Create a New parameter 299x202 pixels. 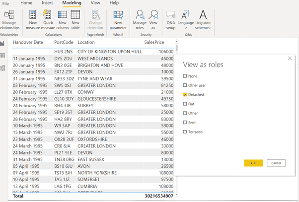[x=118, y=20]
